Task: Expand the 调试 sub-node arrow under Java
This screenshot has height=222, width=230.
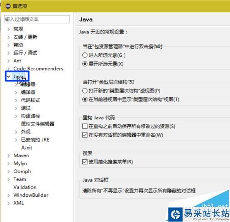Action: (16, 108)
